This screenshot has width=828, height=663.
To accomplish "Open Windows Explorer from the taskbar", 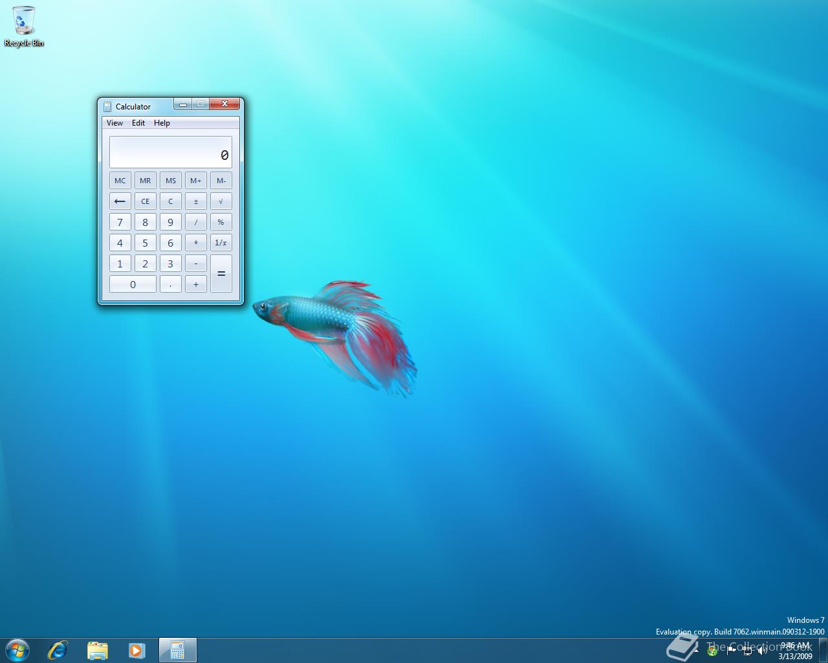I will click(97, 650).
